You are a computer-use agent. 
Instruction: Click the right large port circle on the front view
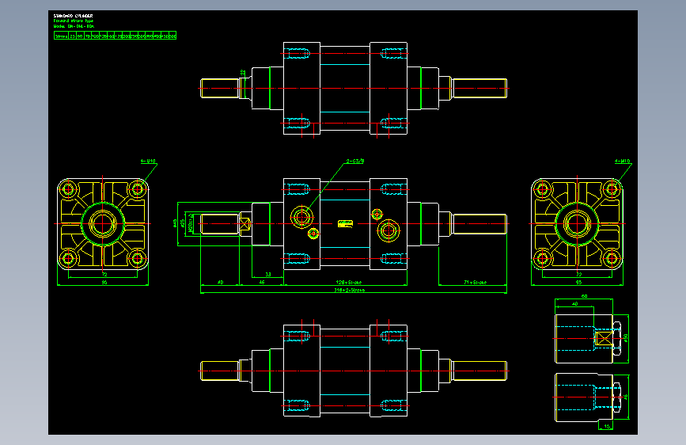click(388, 230)
